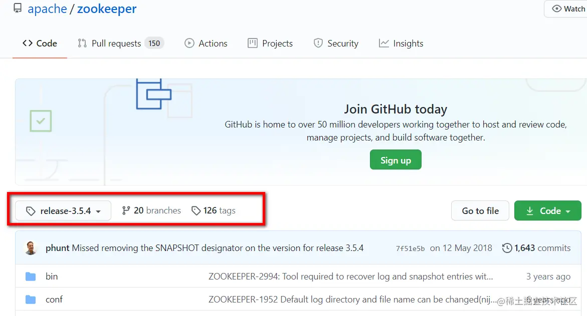587x316 pixels.
Task: Open the ZOOKEEPER-1952 commit message link
Action: click(x=352, y=299)
